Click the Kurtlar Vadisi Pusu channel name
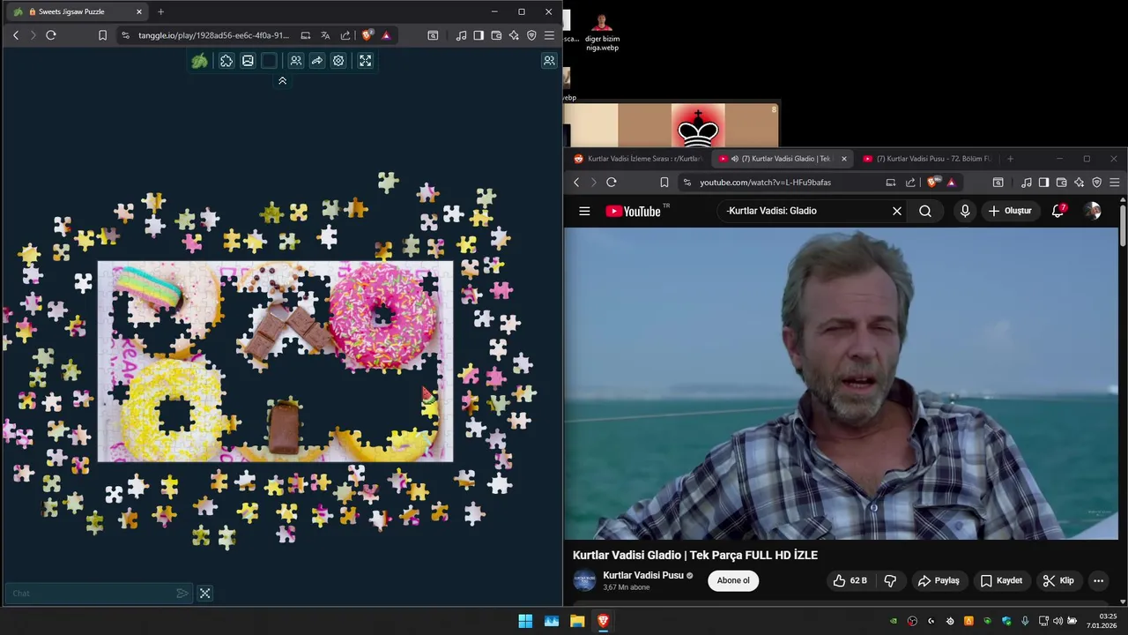This screenshot has width=1128, height=635. point(643,575)
